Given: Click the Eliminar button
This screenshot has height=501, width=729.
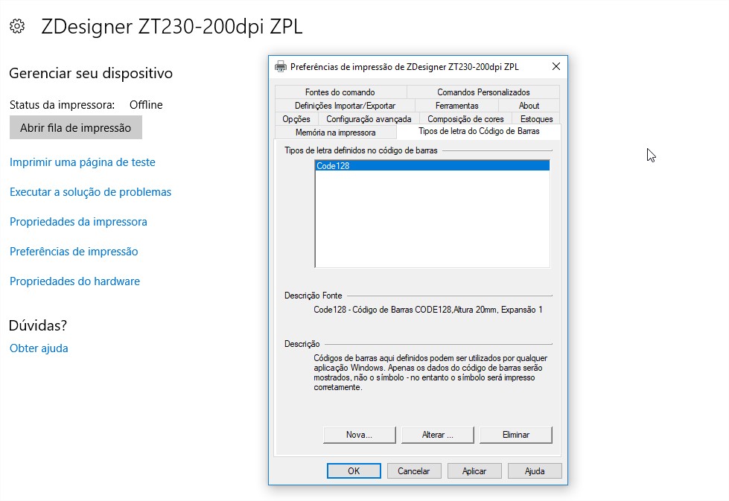Looking at the screenshot, I should pyautogui.click(x=515, y=435).
